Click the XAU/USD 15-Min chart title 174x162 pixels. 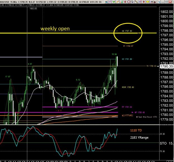point(9,2)
